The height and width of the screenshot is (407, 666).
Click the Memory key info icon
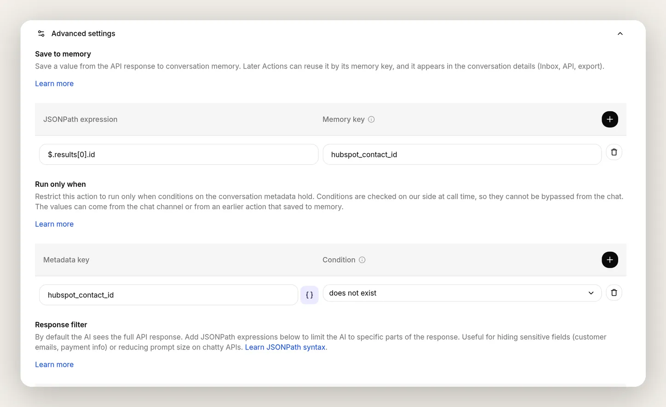371,120
